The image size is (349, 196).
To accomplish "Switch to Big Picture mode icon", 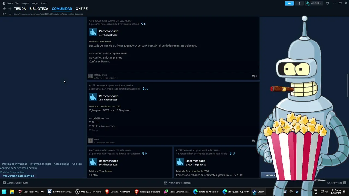I will coord(327,3).
